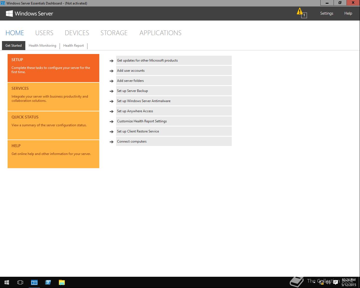Open Get updates for other Microsoft products task
Image resolution: width=360 pixels, height=288 pixels.
174,60
